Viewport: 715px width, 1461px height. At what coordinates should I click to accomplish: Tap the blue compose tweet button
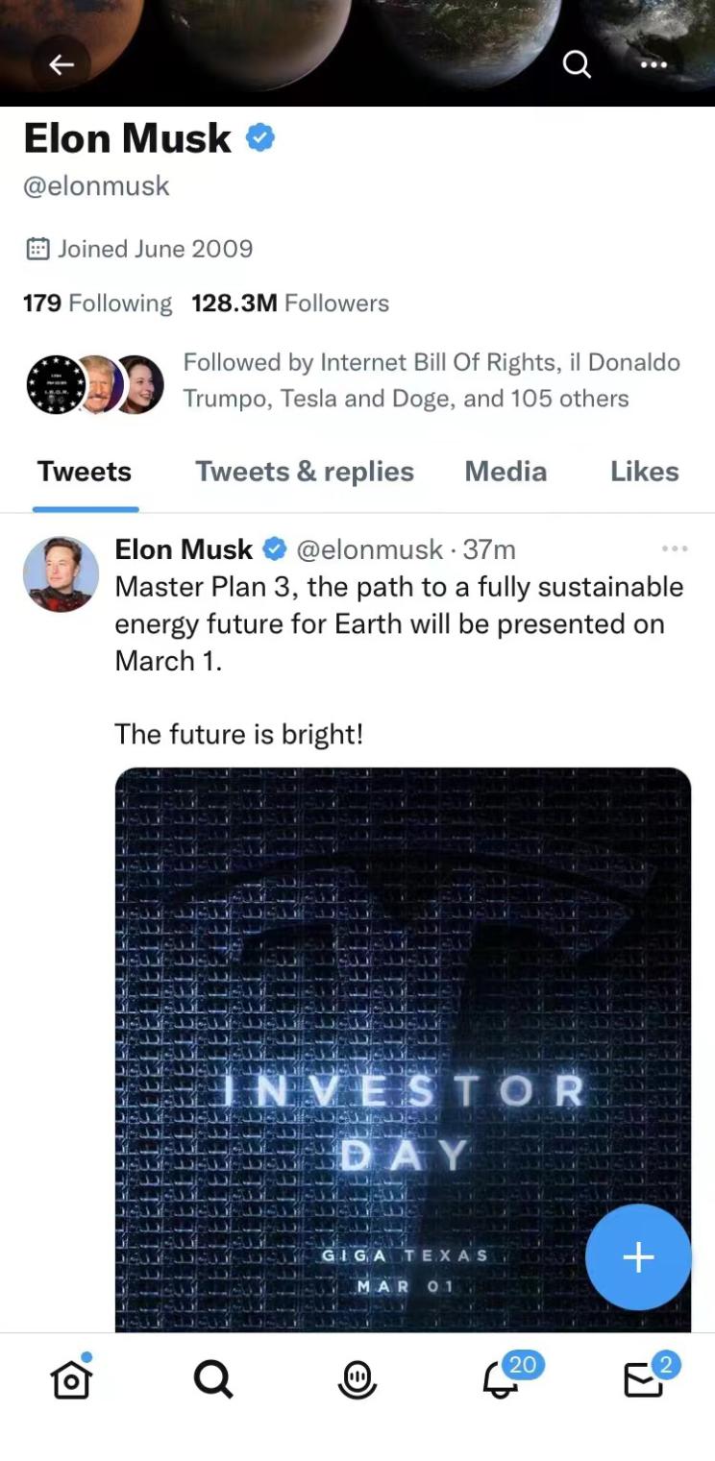638,1256
